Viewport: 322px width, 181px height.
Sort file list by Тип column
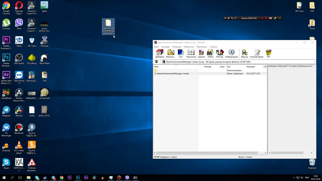click(235, 67)
